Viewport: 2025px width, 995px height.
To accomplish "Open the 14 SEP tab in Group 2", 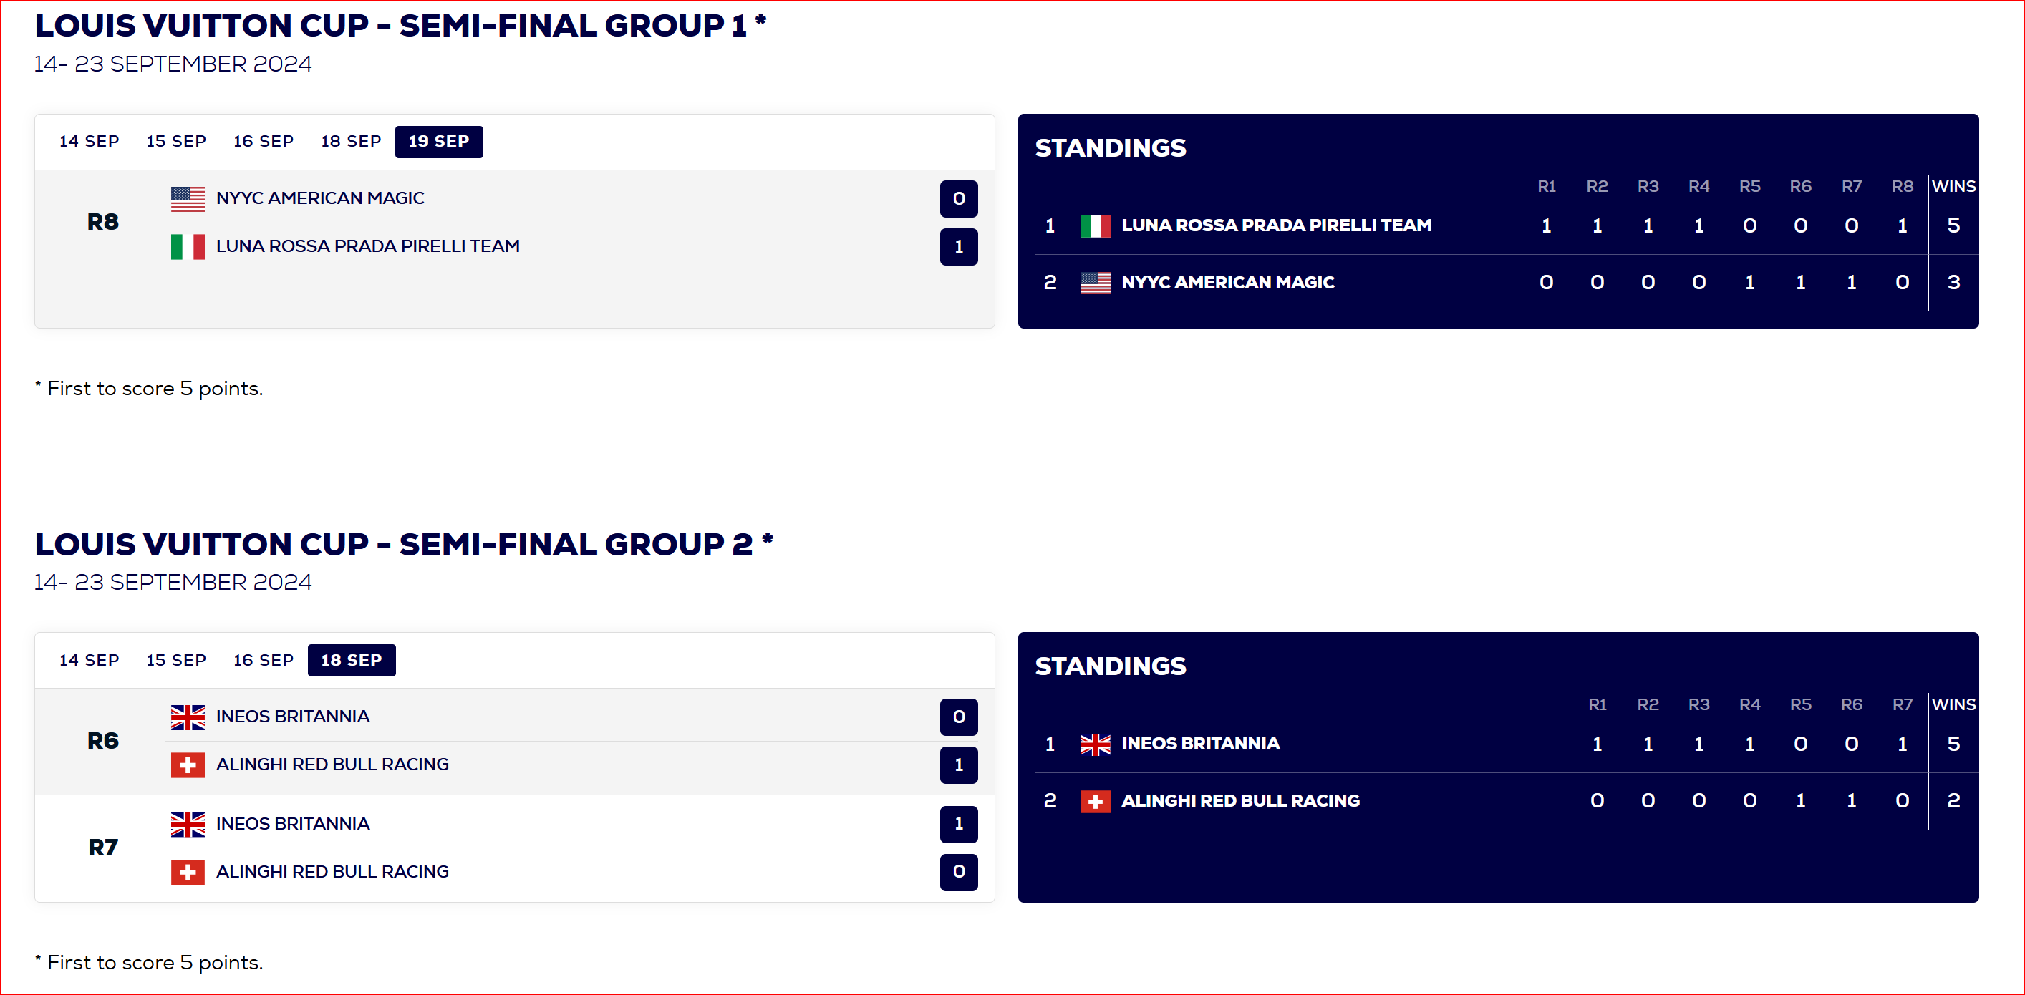I will click(x=89, y=660).
